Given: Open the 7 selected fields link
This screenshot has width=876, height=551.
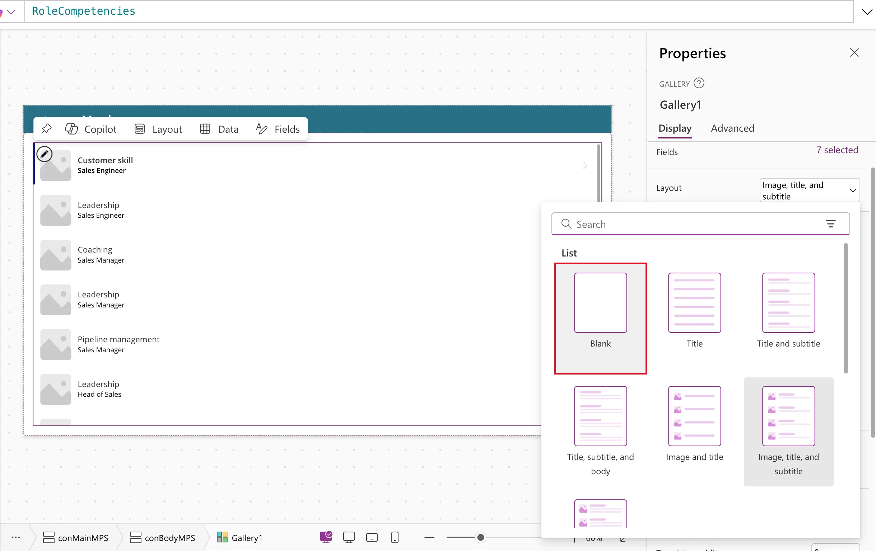Looking at the screenshot, I should (x=837, y=150).
